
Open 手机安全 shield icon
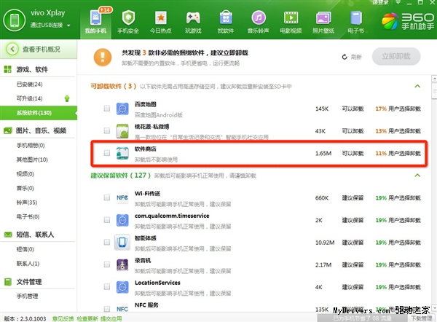[x=128, y=17]
